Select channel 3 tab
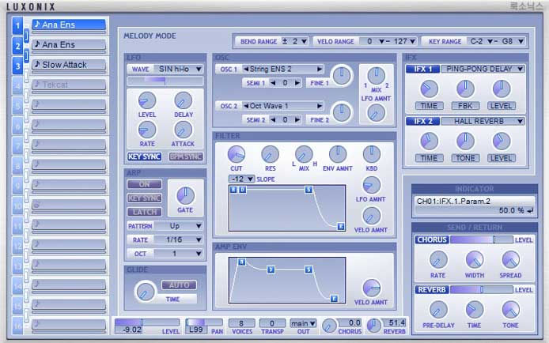549x343 pixels. (x=17, y=66)
